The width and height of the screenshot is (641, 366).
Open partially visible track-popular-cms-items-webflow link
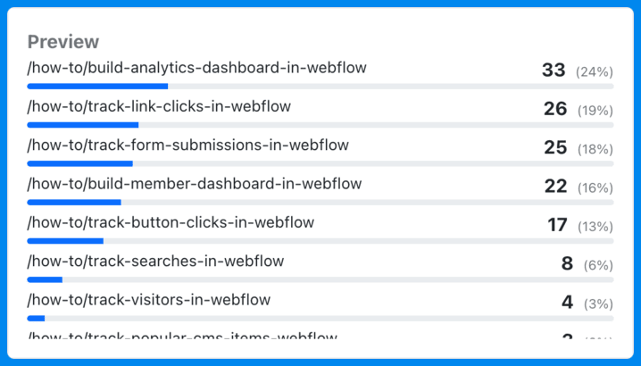[182, 337]
